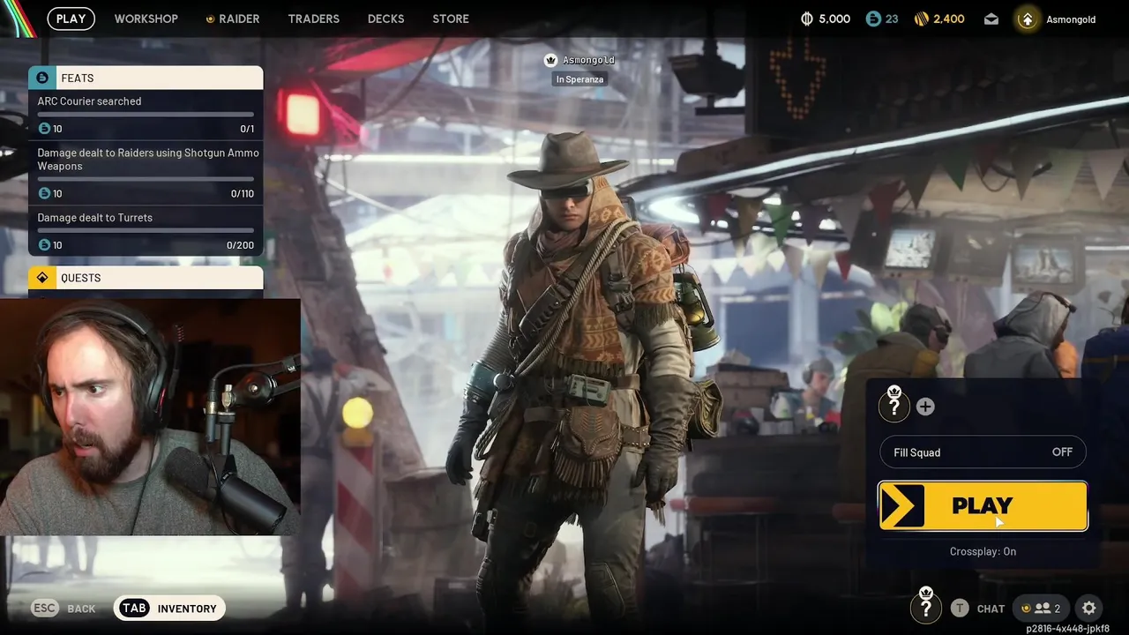
Task: Expand the QUESTS panel header
Action: (146, 278)
